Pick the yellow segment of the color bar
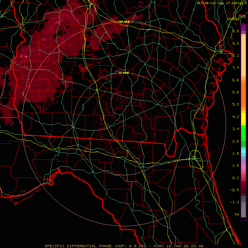248x248 pixels. (243, 118)
